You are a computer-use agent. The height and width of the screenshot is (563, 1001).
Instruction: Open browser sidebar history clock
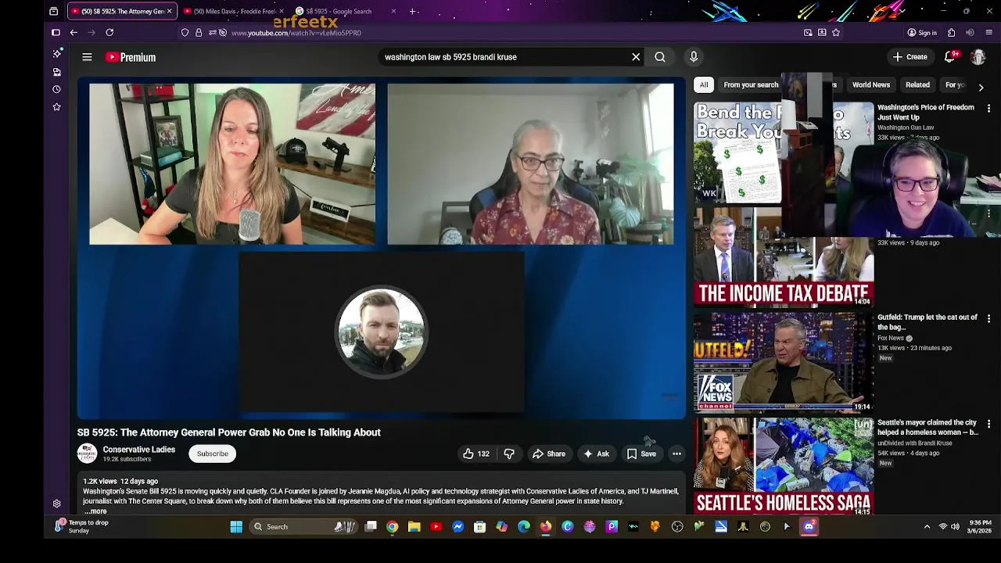[56, 89]
